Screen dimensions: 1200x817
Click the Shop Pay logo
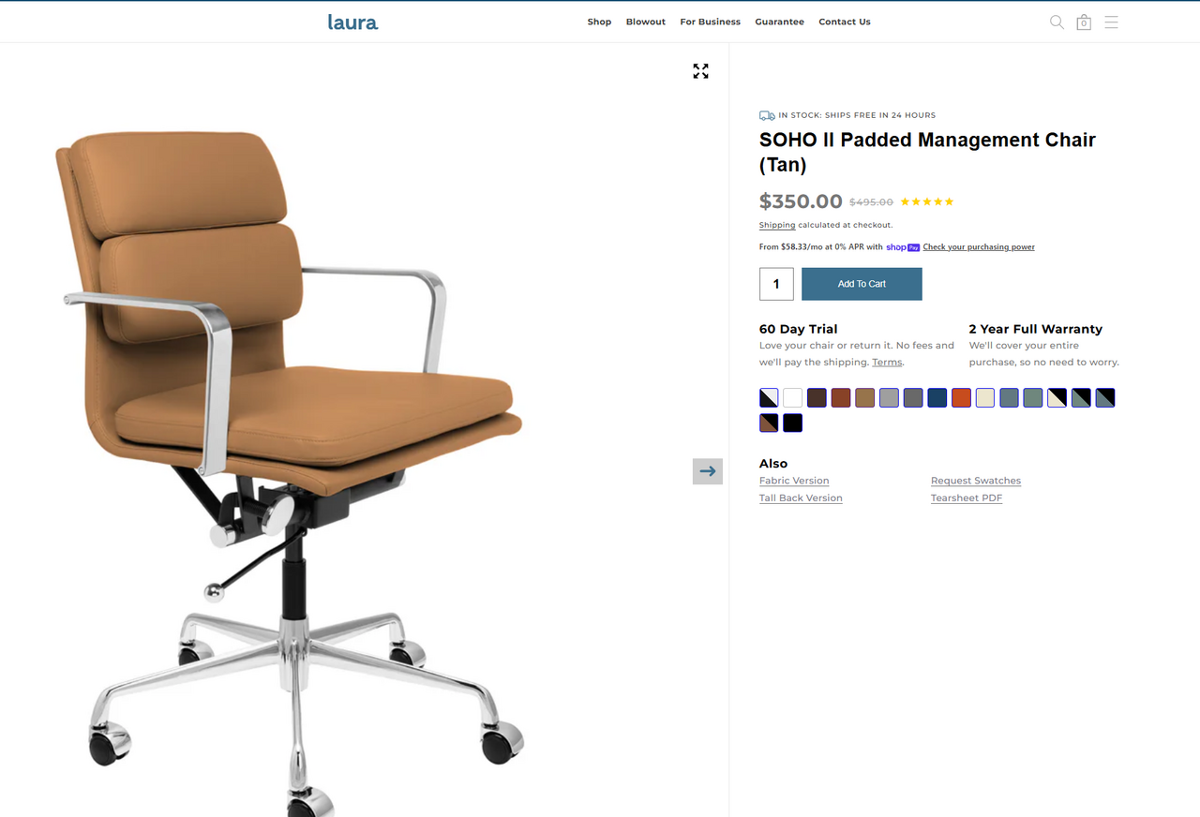(903, 247)
